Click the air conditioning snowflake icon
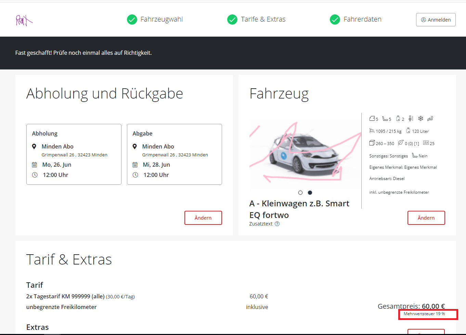The width and height of the screenshot is (466, 335). [420, 118]
